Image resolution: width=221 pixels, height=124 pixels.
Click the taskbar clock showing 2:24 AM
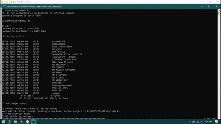(x=208, y=122)
